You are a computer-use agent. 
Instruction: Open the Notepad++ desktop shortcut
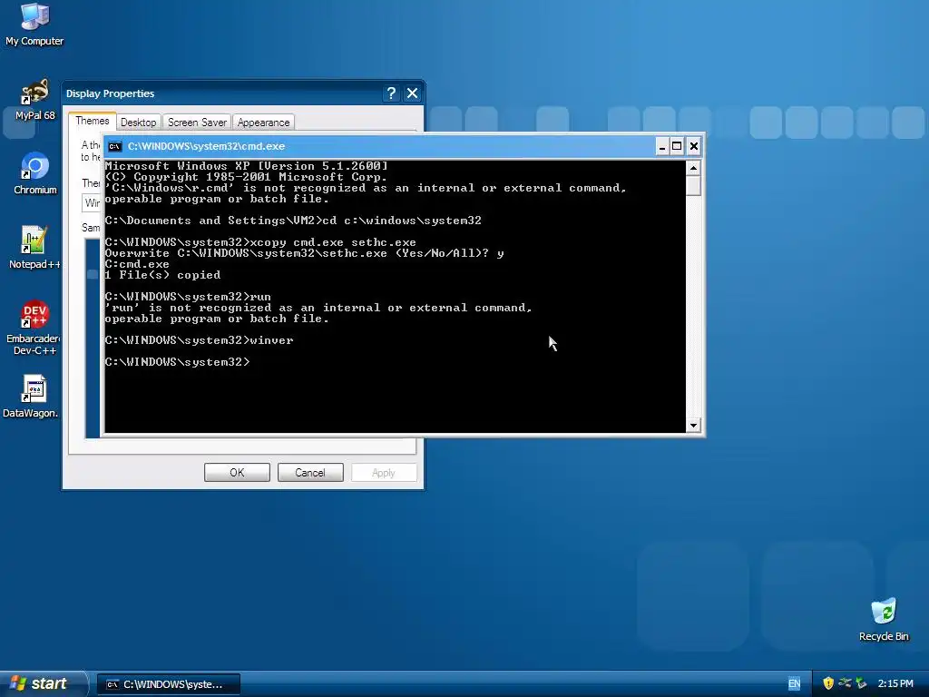34,248
